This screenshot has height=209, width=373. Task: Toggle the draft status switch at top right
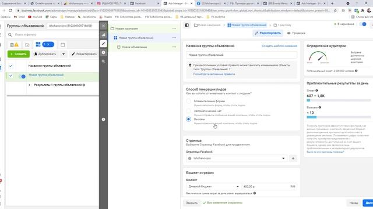(x=363, y=24)
